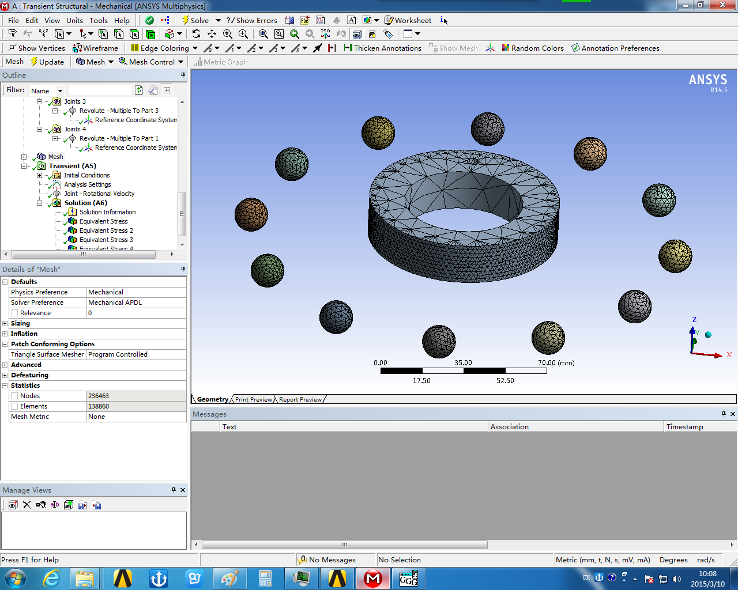Expand the Sizing section in Details
This screenshot has height=590, width=738.
click(5, 323)
